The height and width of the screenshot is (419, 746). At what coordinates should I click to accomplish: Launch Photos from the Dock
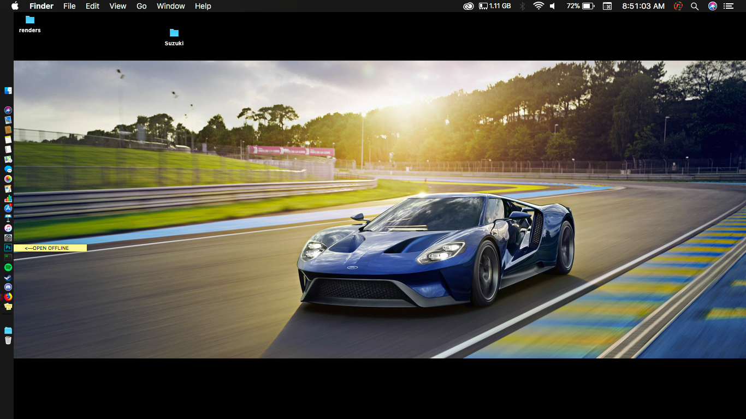click(8, 179)
